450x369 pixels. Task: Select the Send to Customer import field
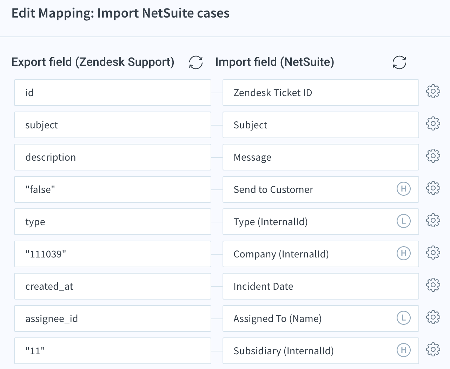[321, 189]
